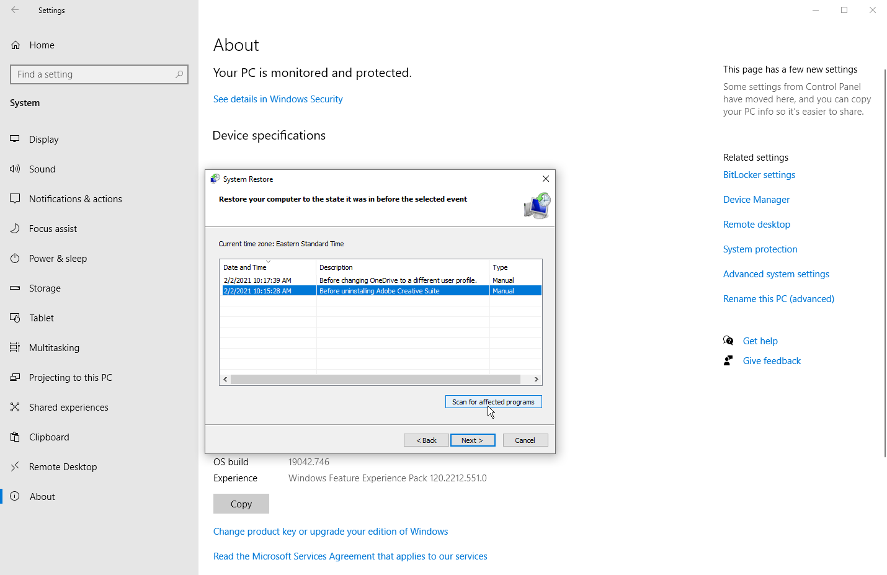The width and height of the screenshot is (887, 575).
Task: Click the horizontal scrollbar thumb in restore list
Action: coord(375,379)
